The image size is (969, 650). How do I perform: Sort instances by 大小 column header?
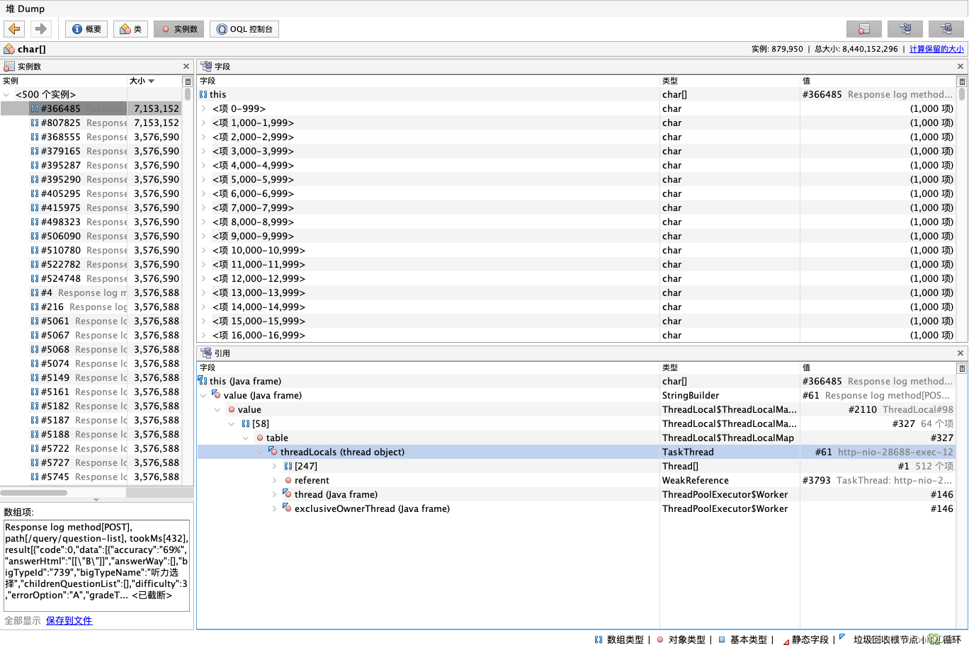tap(154, 81)
